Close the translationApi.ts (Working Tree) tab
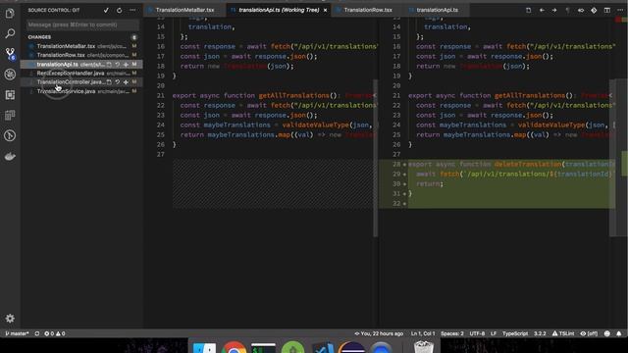 pyautogui.click(x=325, y=10)
